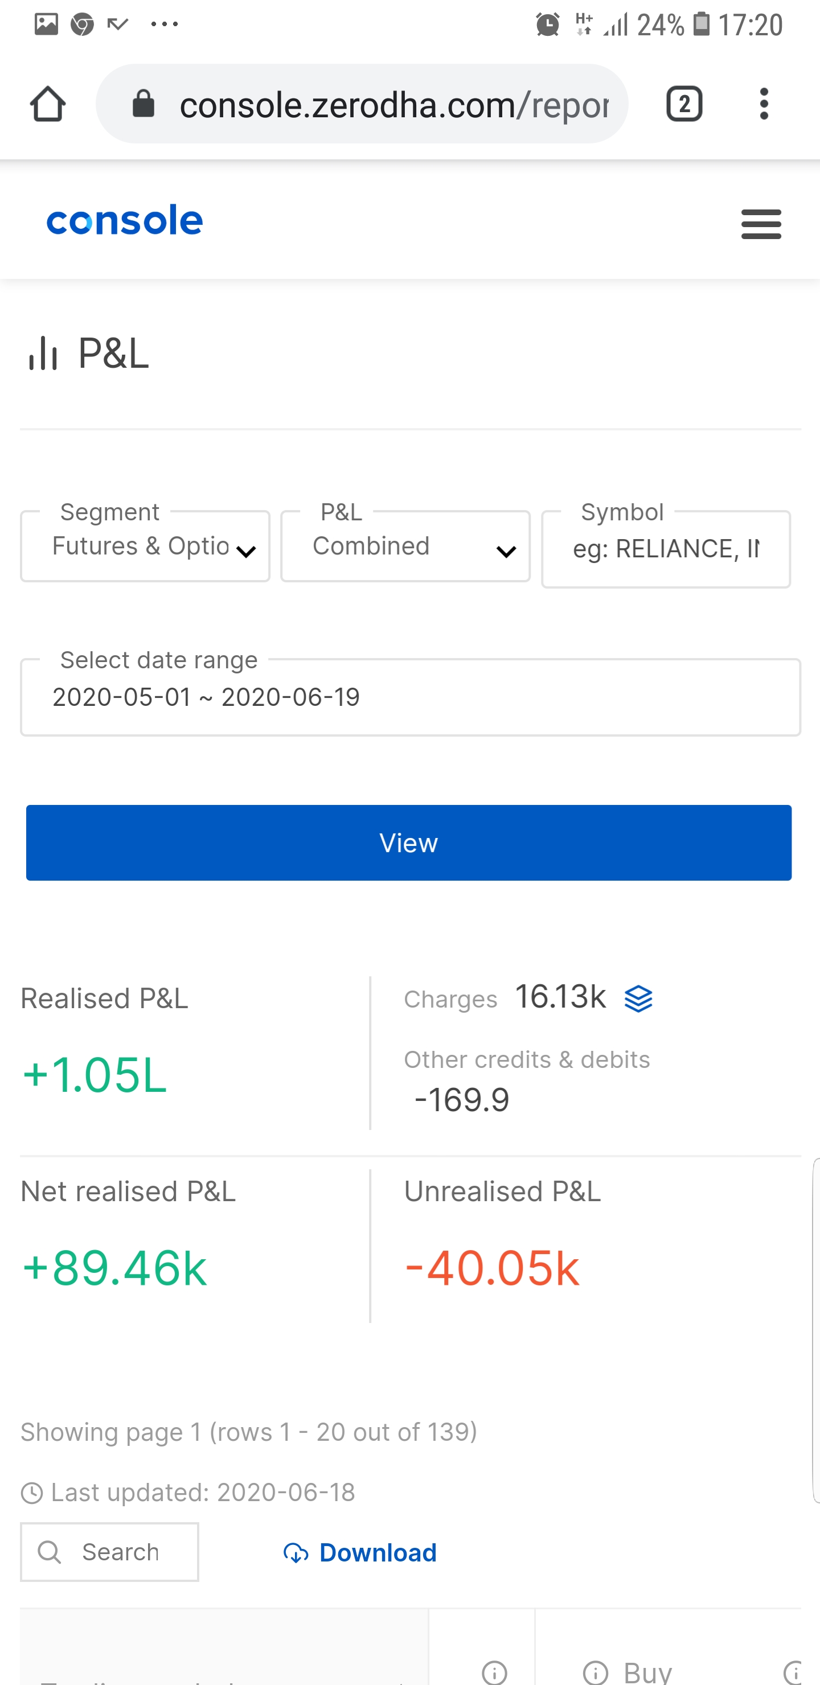Click the charges breakdown layers icon
The height and width of the screenshot is (1685, 820).
[x=638, y=999]
